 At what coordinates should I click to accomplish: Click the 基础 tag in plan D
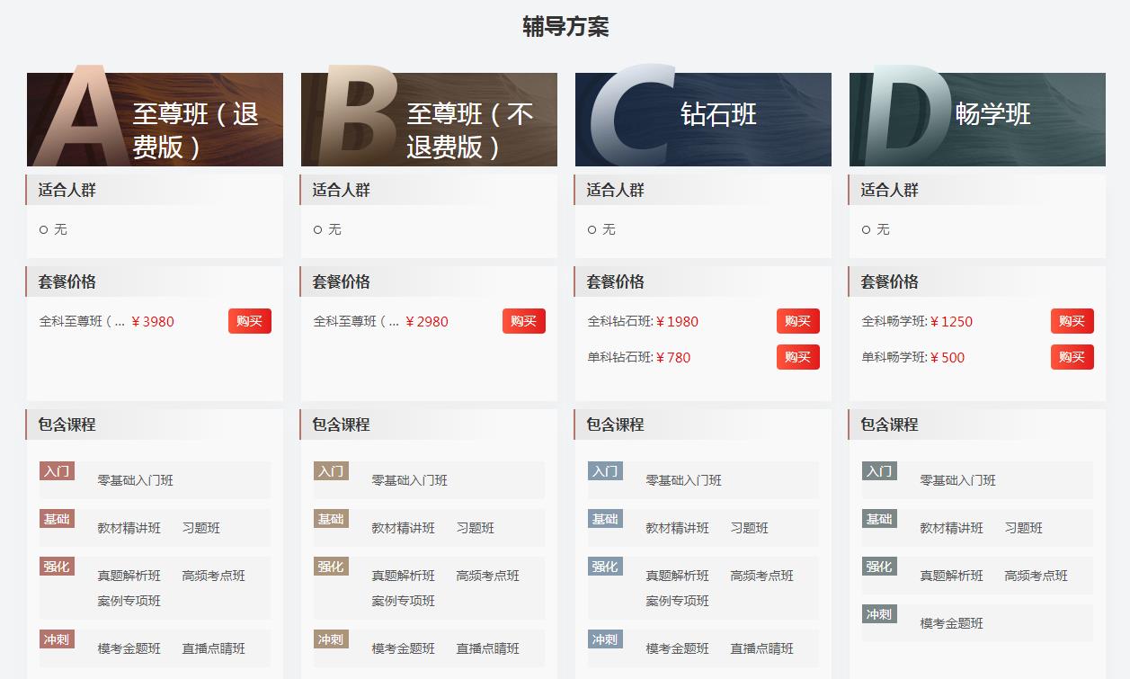tap(879, 519)
